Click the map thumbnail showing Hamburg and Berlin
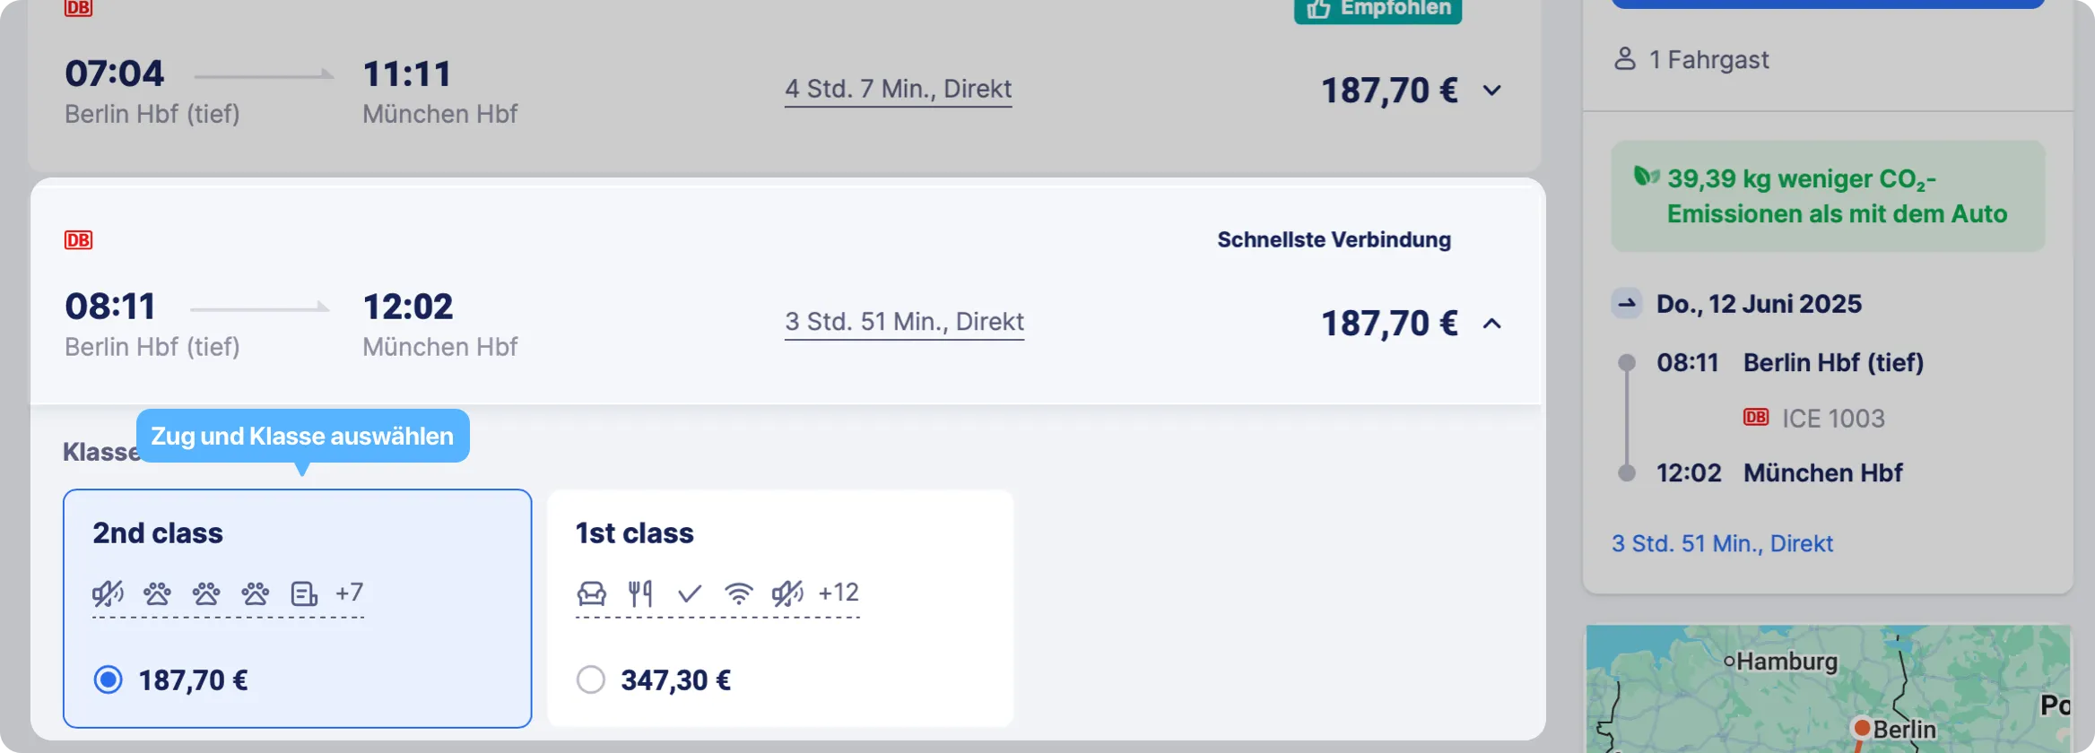The height and width of the screenshot is (753, 2095). 1828,688
